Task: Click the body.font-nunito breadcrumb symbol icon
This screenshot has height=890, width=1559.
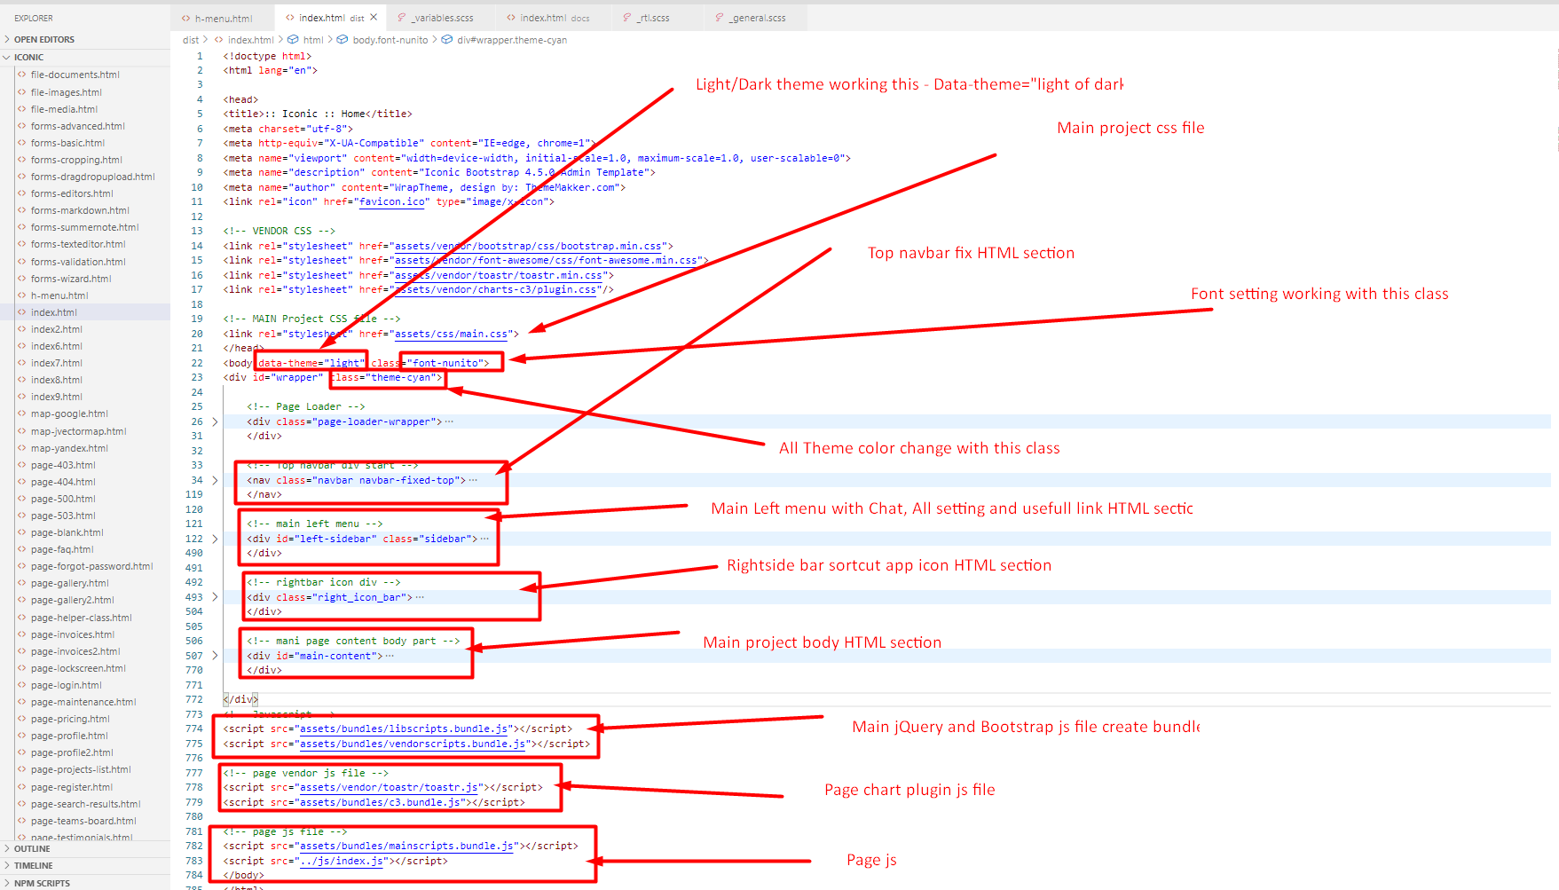Action: click(x=342, y=40)
